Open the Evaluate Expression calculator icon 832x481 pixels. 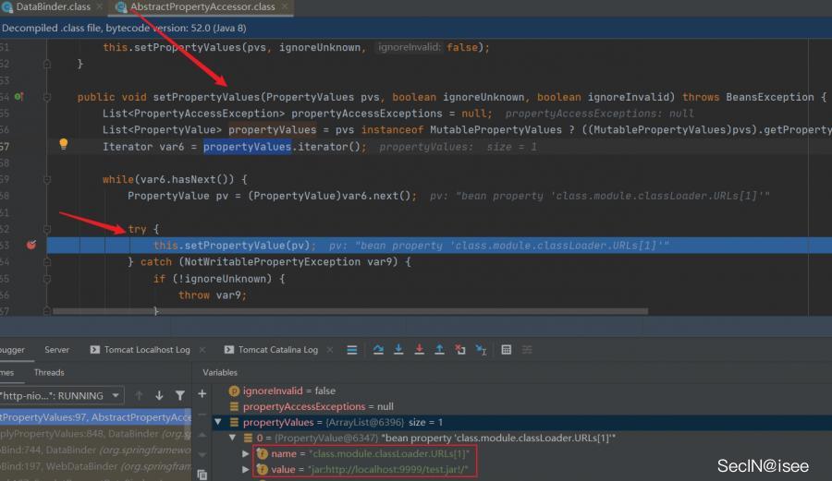point(507,350)
